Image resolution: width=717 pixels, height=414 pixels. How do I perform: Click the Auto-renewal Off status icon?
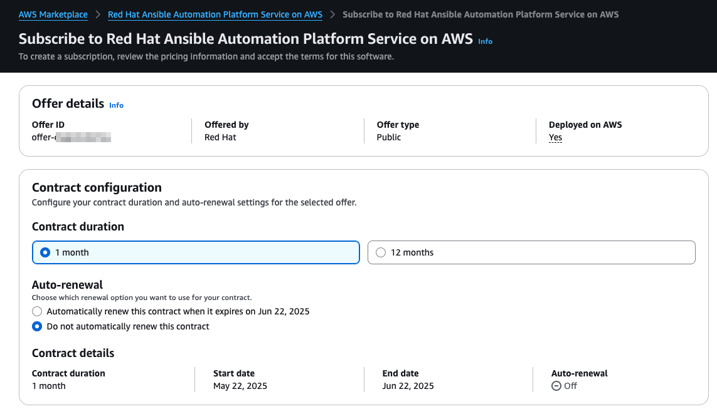556,386
